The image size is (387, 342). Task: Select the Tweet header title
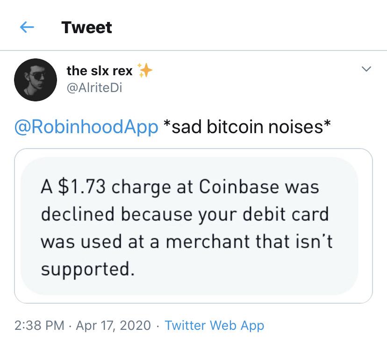pos(86,27)
